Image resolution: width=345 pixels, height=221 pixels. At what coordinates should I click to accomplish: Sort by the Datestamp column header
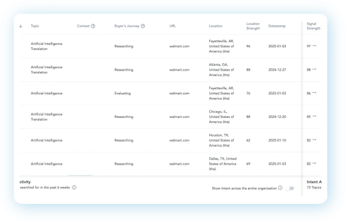pyautogui.click(x=277, y=26)
